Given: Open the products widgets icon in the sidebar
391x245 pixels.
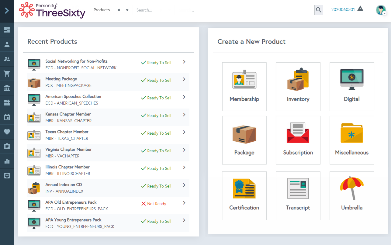Looking at the screenshot, I should click(x=7, y=103).
